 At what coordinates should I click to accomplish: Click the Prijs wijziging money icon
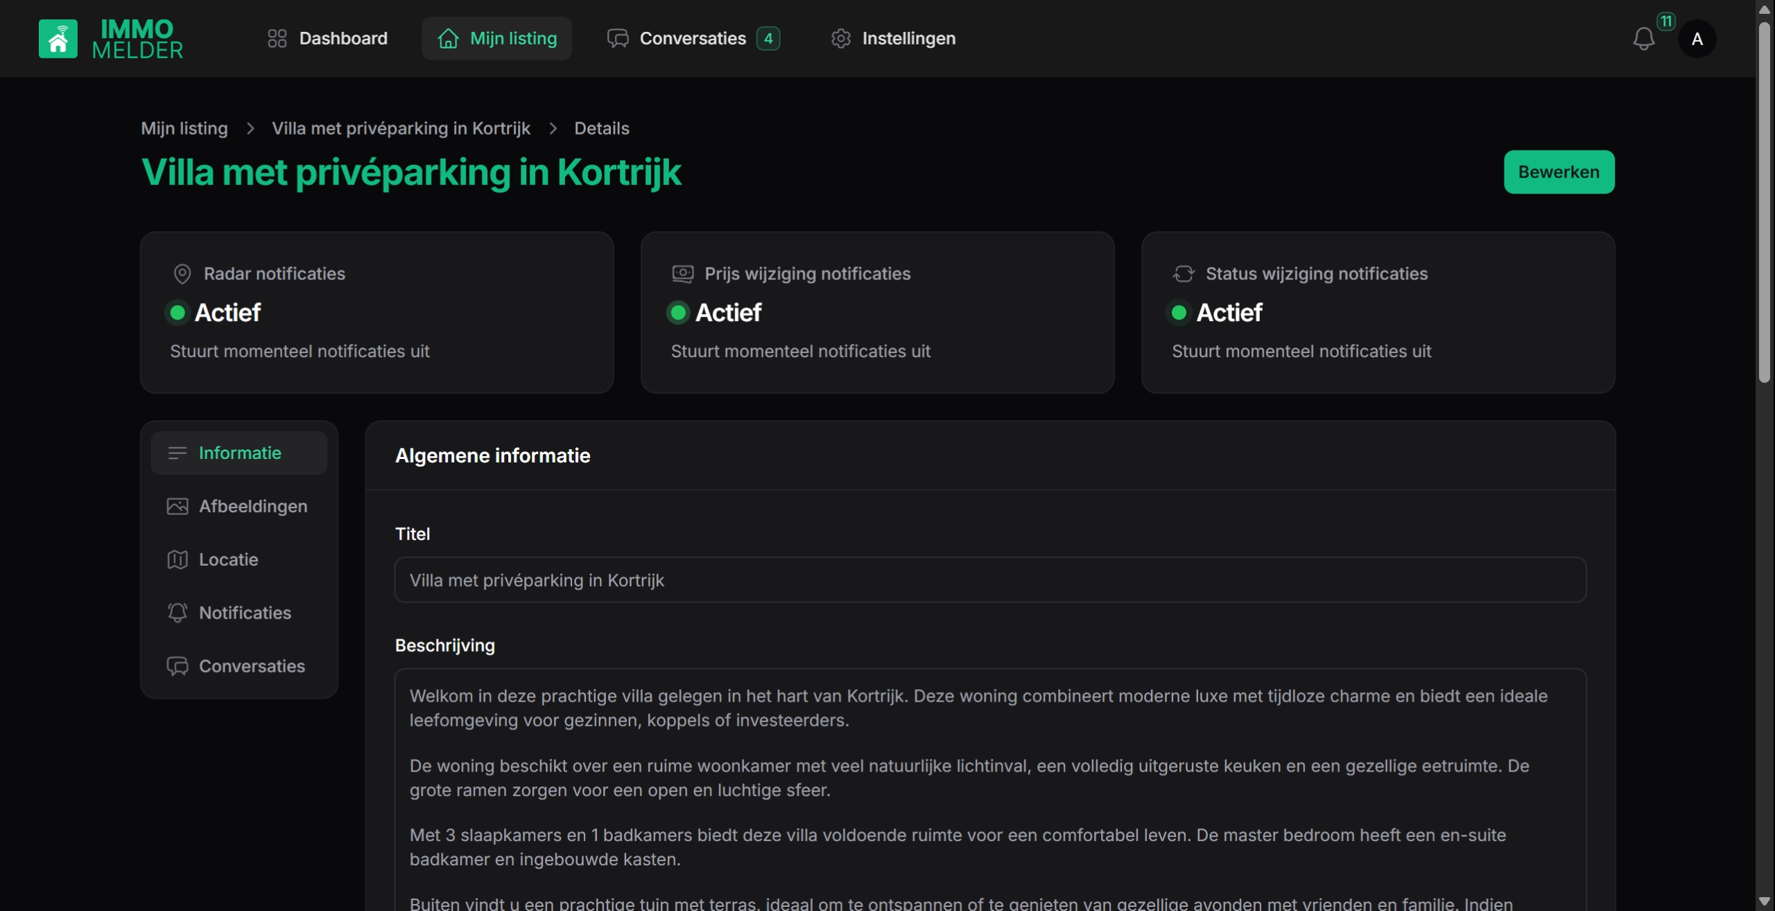click(x=683, y=274)
